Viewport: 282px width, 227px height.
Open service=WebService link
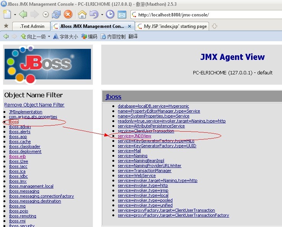[137, 175]
